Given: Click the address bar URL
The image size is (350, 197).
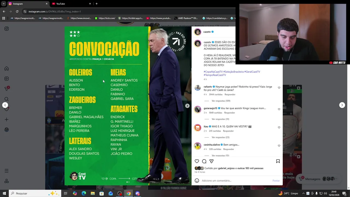Looking at the screenshot, I should click(x=55, y=11).
